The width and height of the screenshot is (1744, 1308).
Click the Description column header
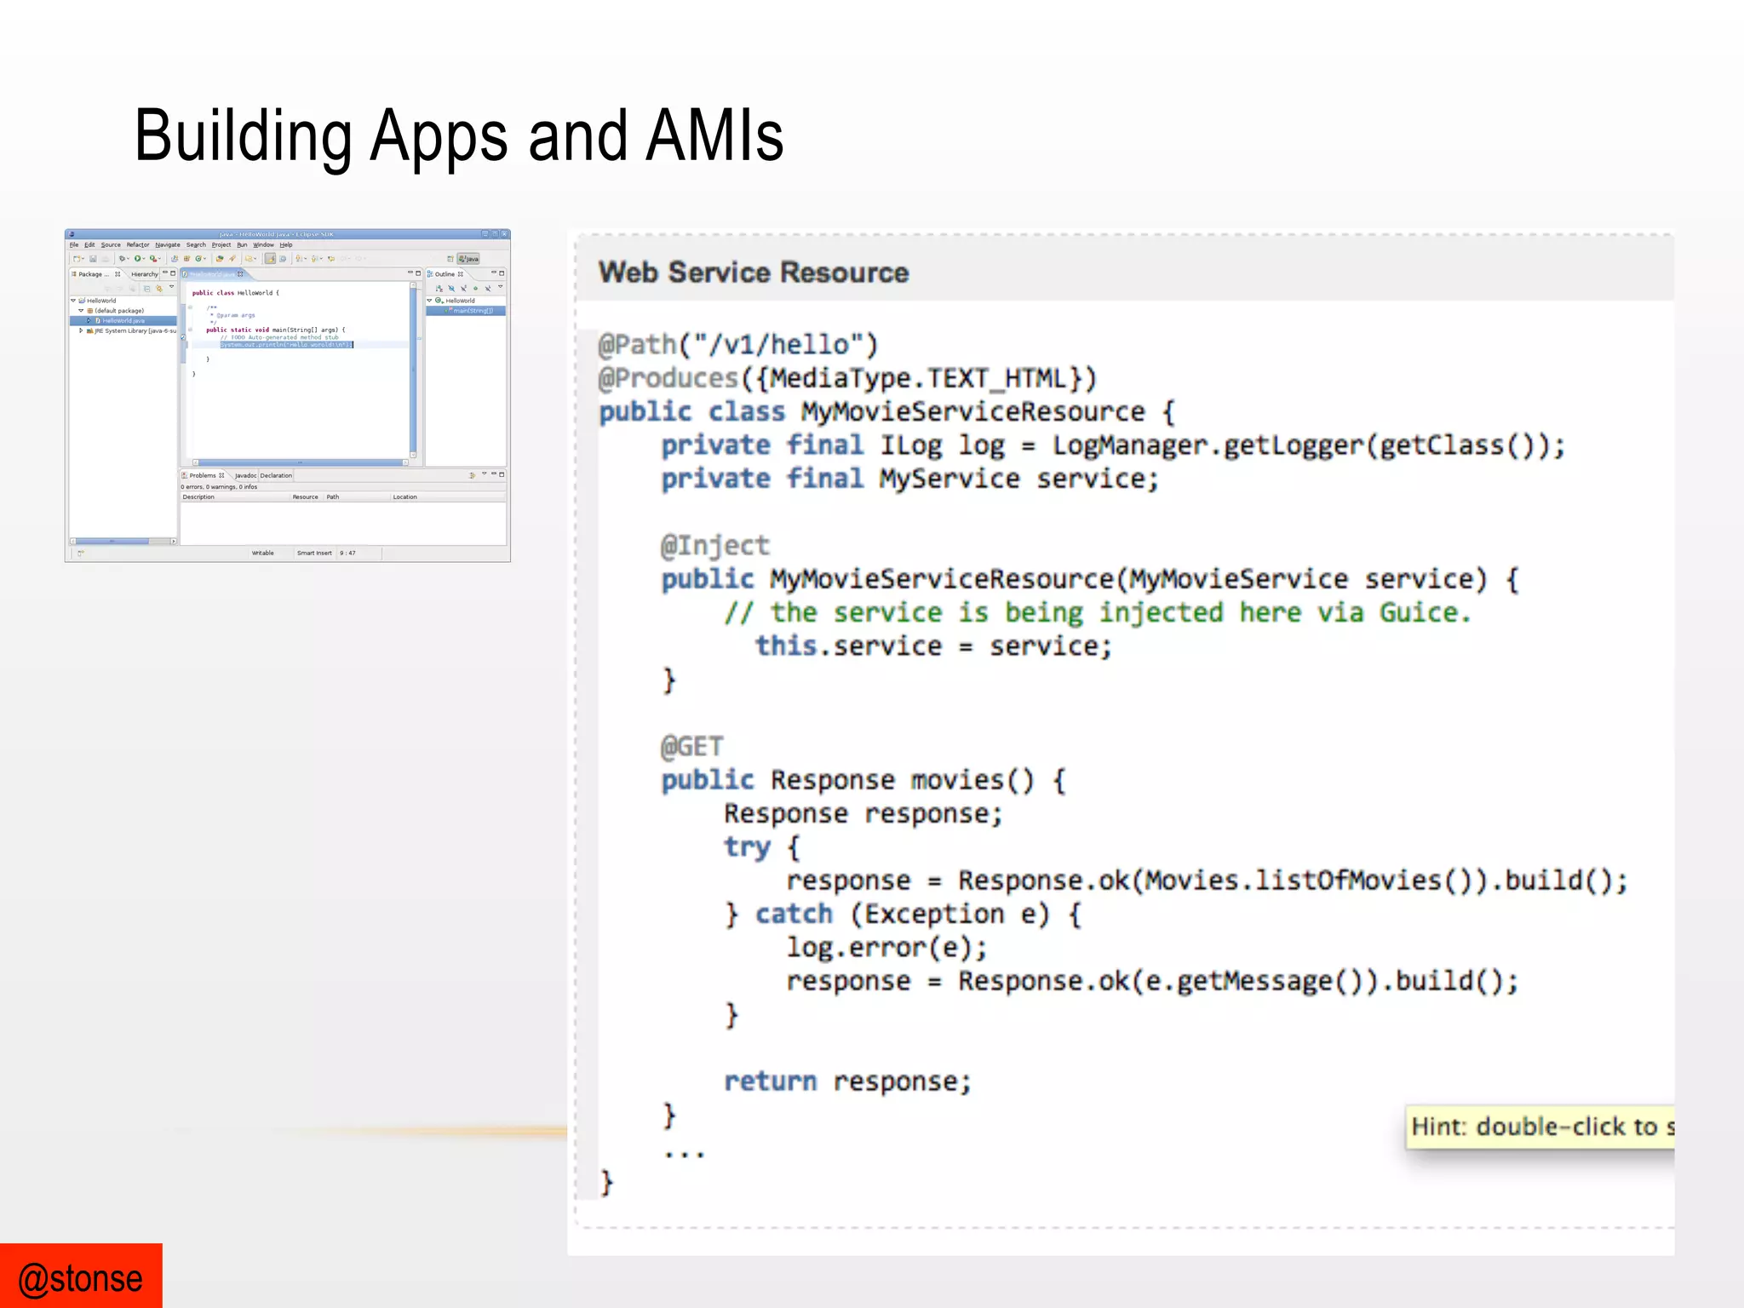click(x=235, y=496)
